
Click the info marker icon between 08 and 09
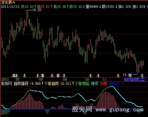click(52, 76)
